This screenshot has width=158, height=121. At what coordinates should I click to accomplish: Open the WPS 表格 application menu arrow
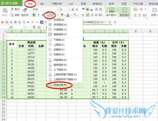click(x=21, y=3)
